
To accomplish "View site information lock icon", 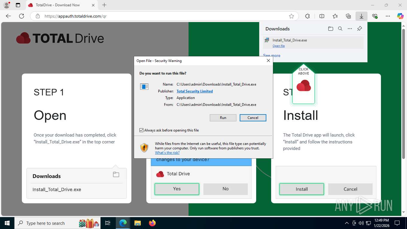I will point(38,16).
